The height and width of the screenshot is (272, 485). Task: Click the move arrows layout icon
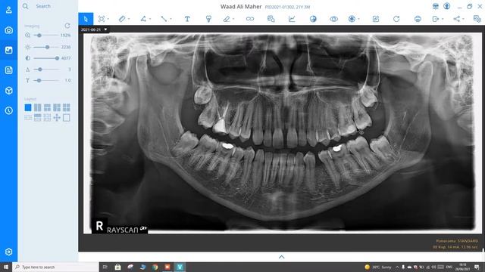[57, 118]
